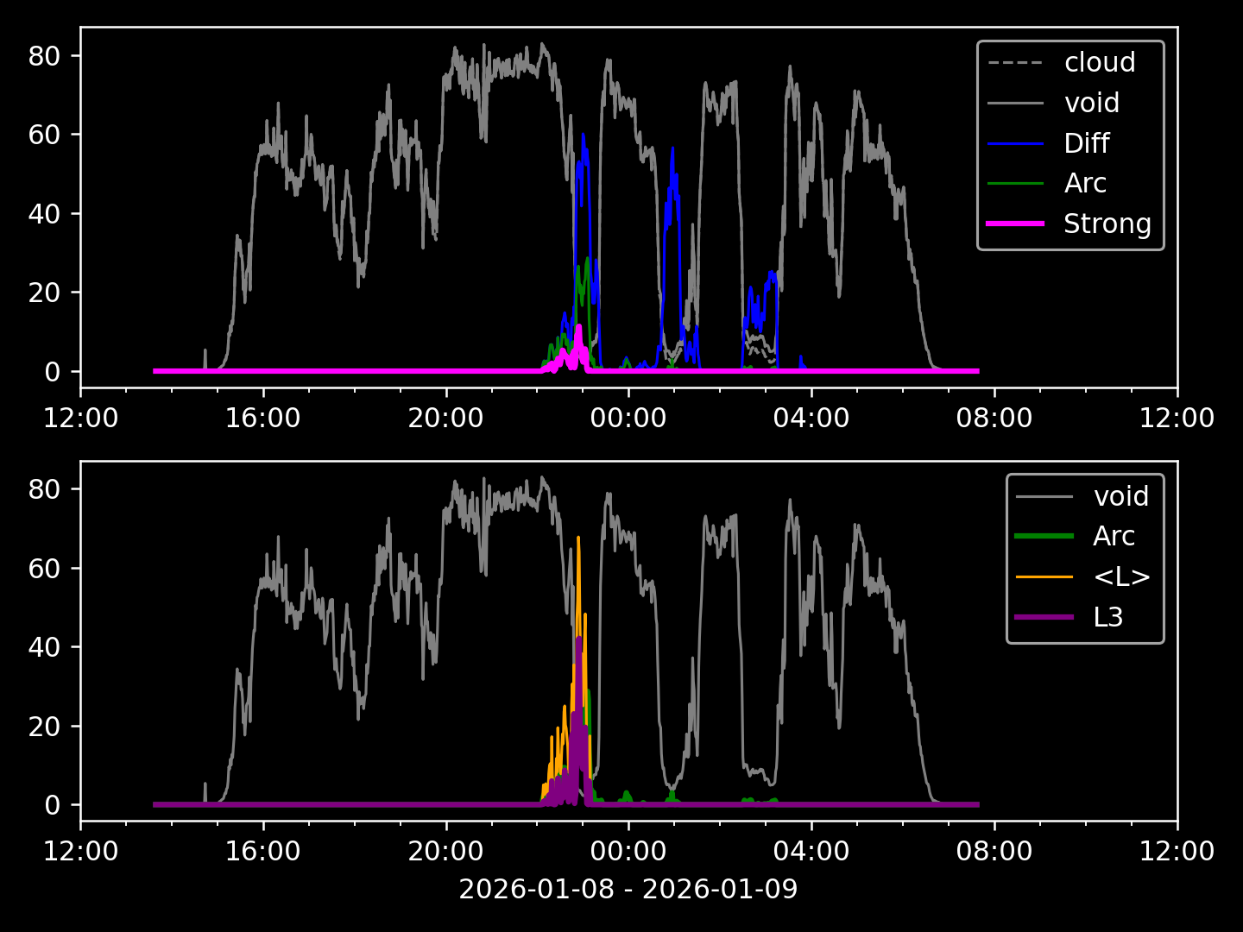This screenshot has height=932, width=1243.
Task: Click the Strong label in top legend
Action: coord(1107,224)
